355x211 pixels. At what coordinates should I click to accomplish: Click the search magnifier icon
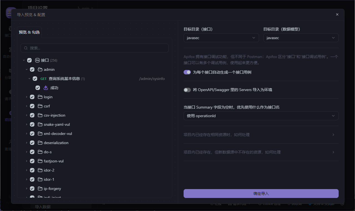[26, 48]
